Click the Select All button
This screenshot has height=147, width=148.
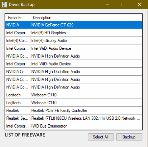pos(101,137)
